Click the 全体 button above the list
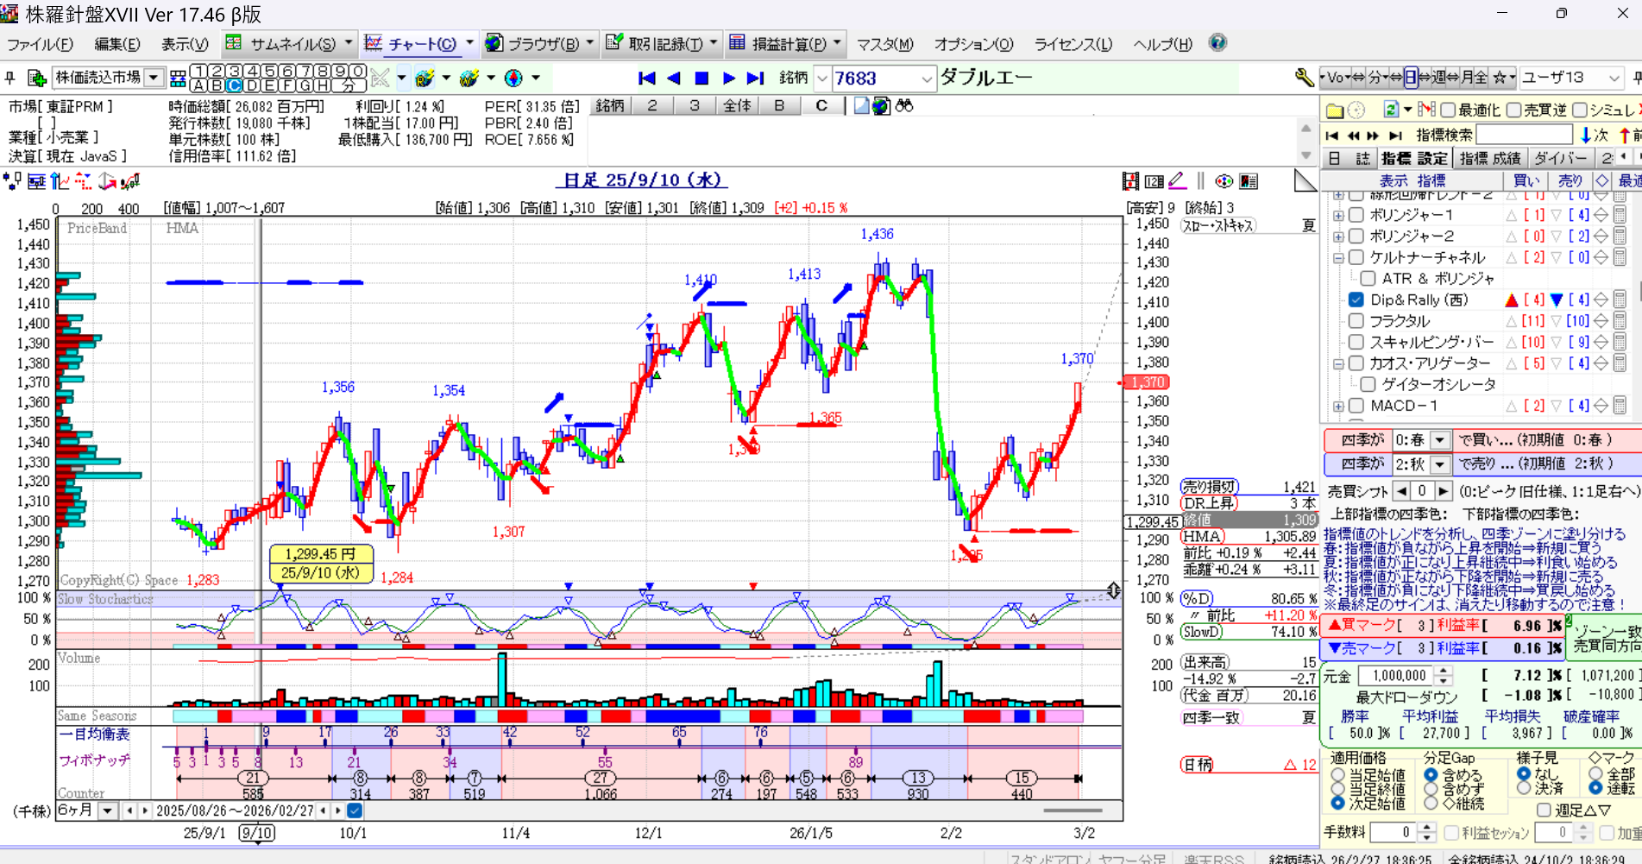 (737, 105)
